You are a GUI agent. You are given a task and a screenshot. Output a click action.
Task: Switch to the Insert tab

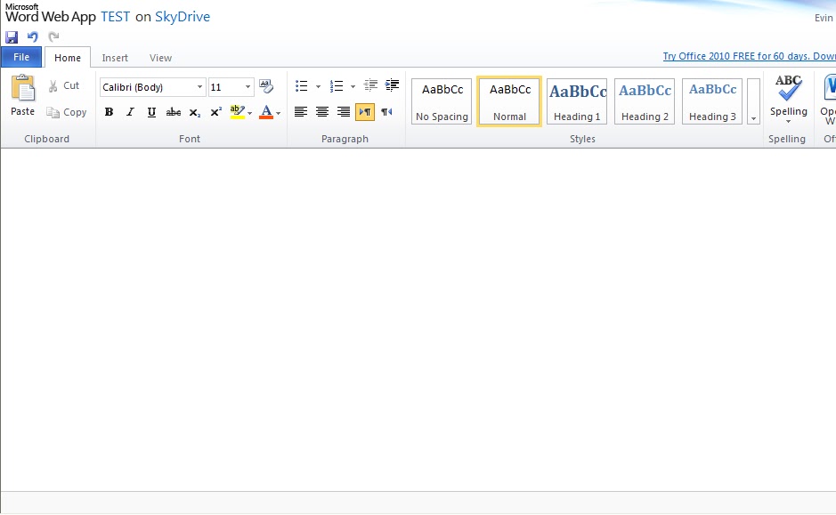point(115,58)
